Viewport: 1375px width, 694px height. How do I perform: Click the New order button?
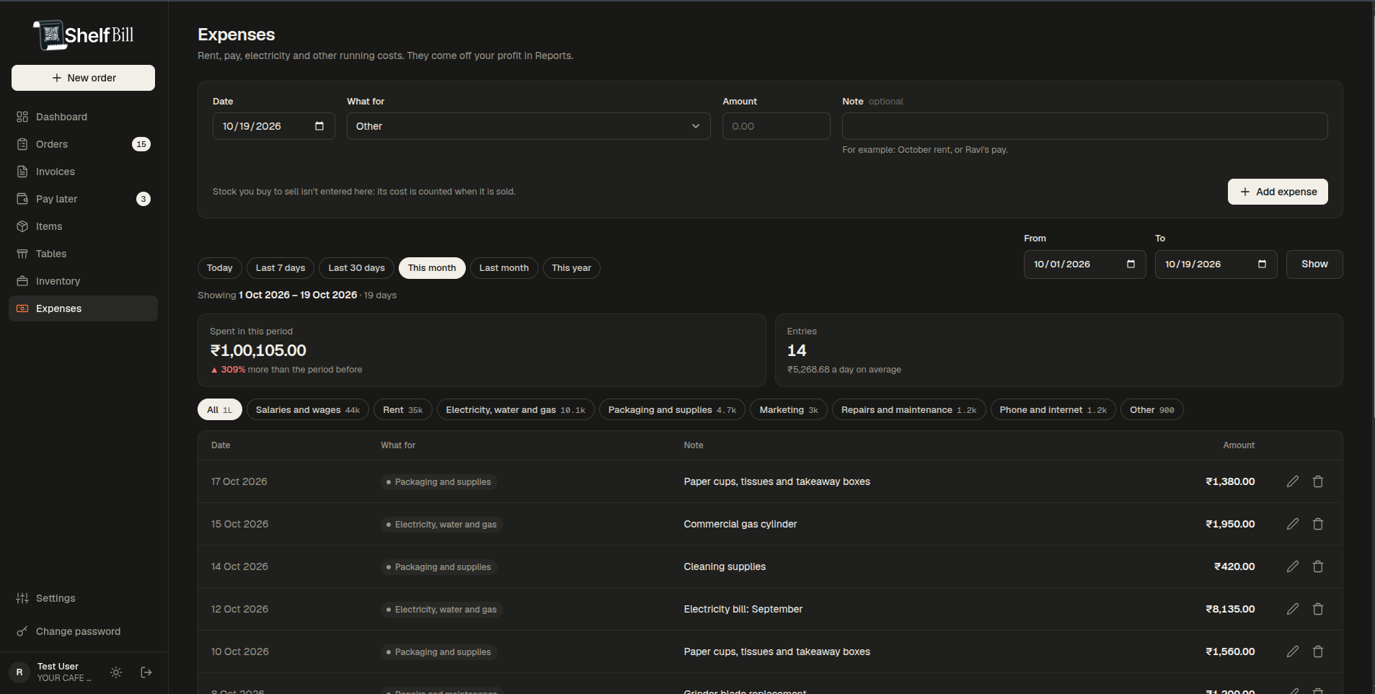tap(83, 78)
